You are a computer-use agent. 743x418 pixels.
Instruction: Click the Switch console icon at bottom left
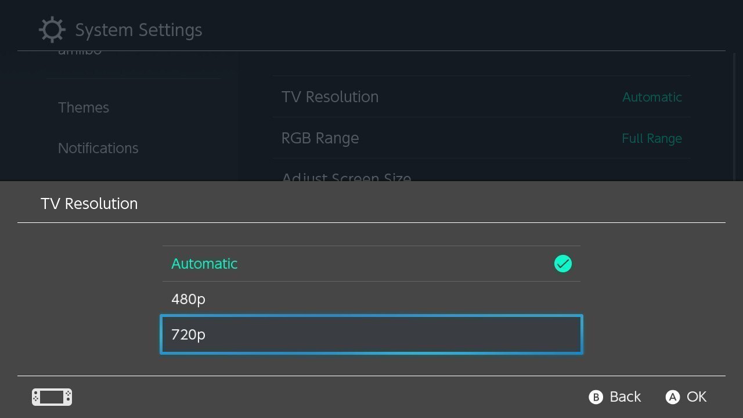point(52,397)
